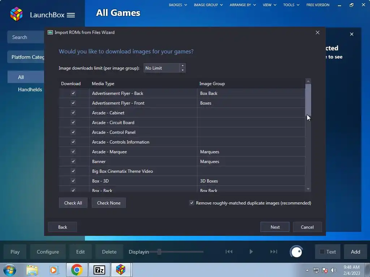The height and width of the screenshot is (277, 370).
Task: Decrease image downloads limit with down arrow
Action: (x=182, y=70)
